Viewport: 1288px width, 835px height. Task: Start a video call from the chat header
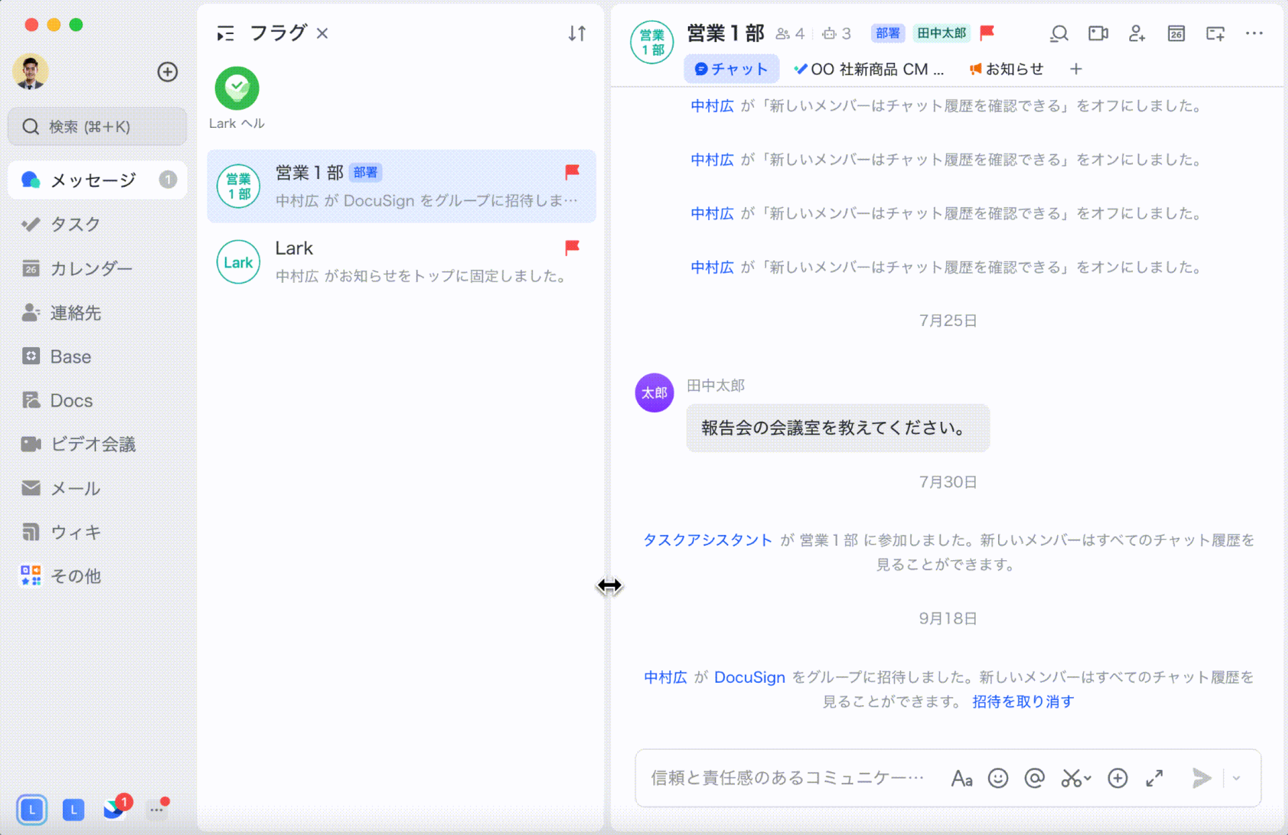1098,34
